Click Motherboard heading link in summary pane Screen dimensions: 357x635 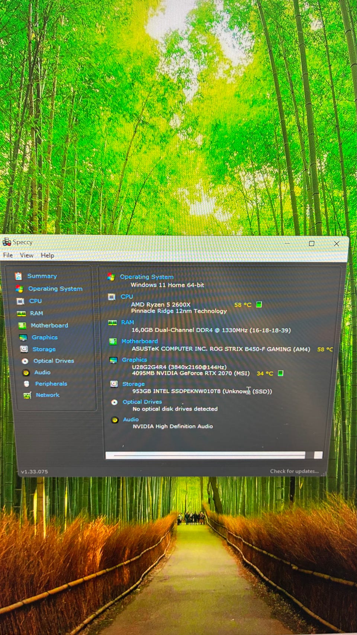point(139,341)
